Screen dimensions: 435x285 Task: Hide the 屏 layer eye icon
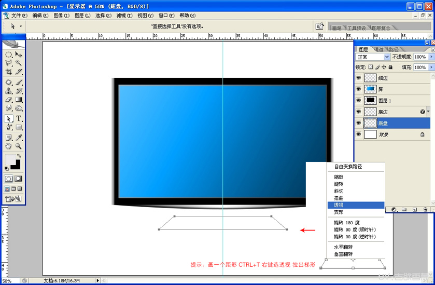358,89
